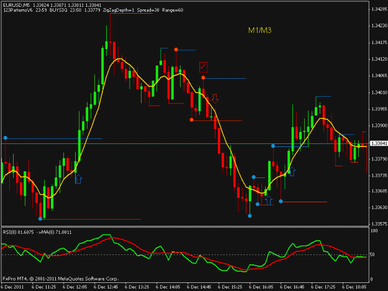Click the RSI scale value 50
The image size is (388, 291).
[x=373, y=254]
